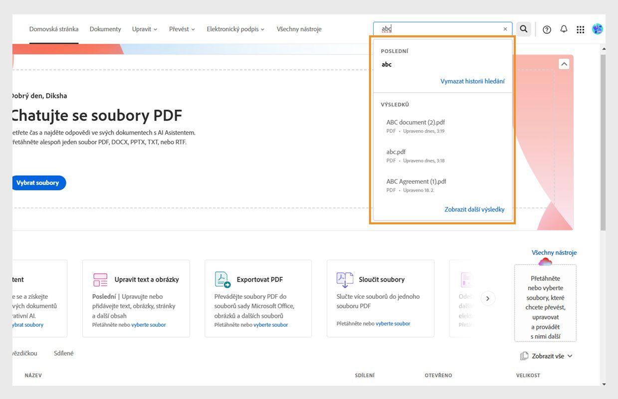618x399 pixels.
Task: Sort by the OTEVŘENO column header
Action: 438,376
